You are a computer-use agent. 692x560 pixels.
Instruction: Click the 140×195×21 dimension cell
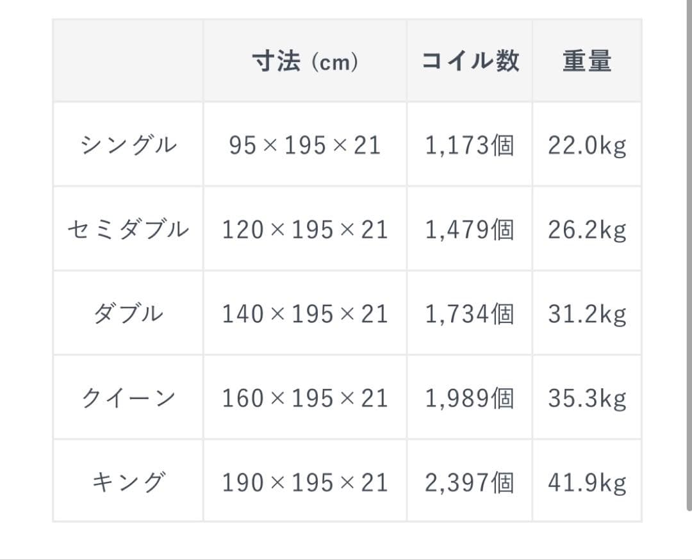[305, 314]
